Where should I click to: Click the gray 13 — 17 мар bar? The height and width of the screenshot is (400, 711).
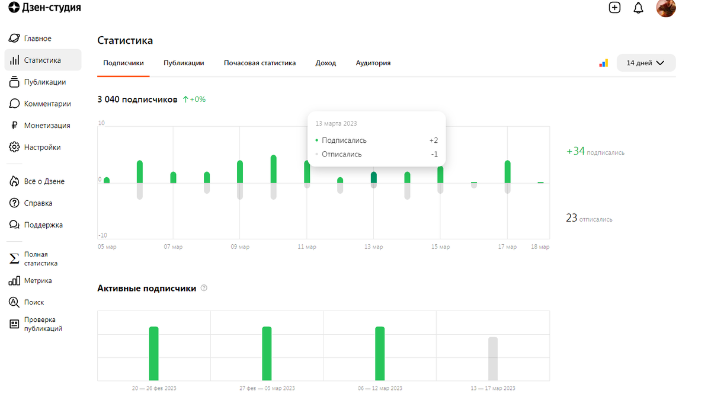click(493, 359)
